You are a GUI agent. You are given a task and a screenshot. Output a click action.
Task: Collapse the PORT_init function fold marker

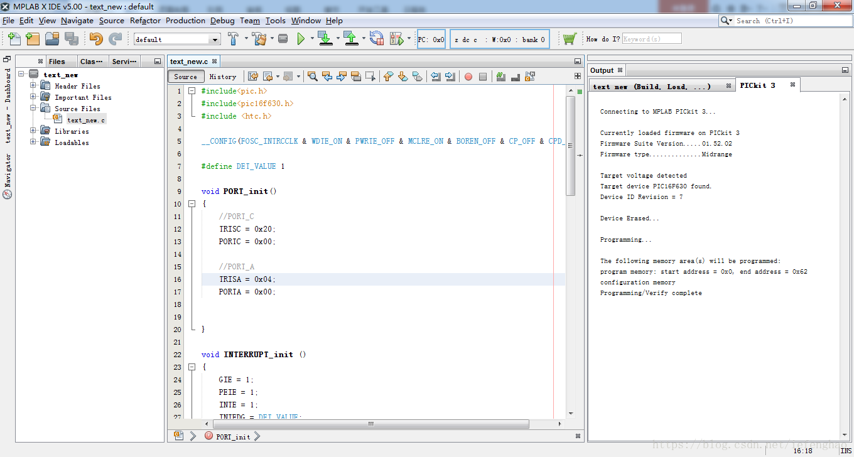192,204
